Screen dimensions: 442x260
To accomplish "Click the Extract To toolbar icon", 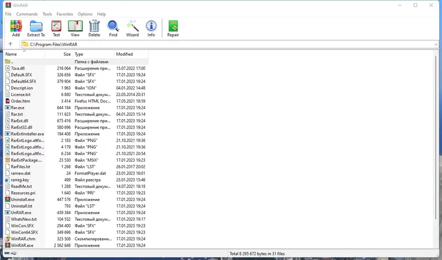I will 36,26.
